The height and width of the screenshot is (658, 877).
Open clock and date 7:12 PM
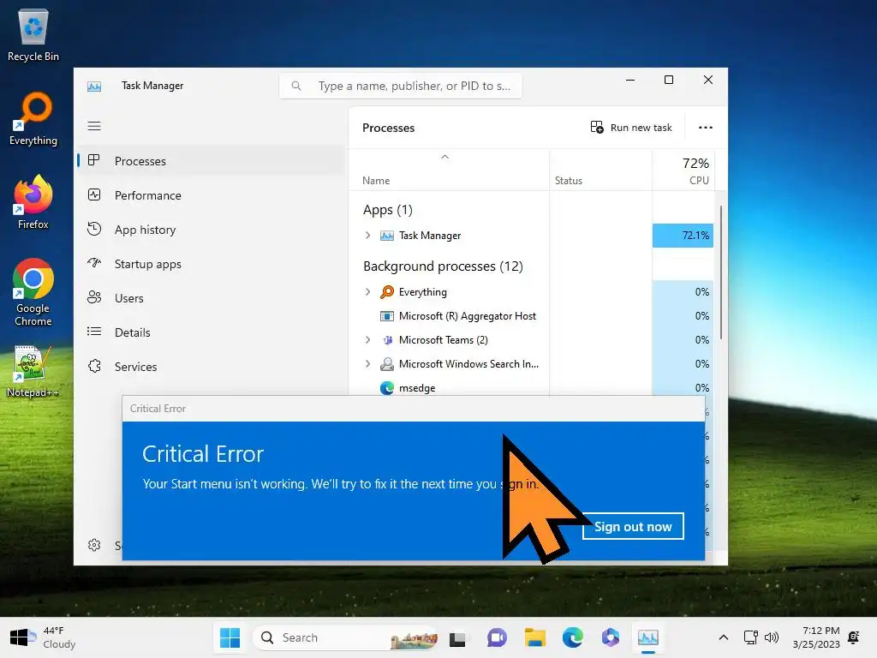click(816, 637)
